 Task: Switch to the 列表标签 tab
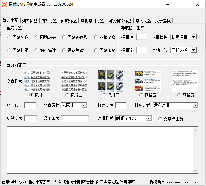29,21
